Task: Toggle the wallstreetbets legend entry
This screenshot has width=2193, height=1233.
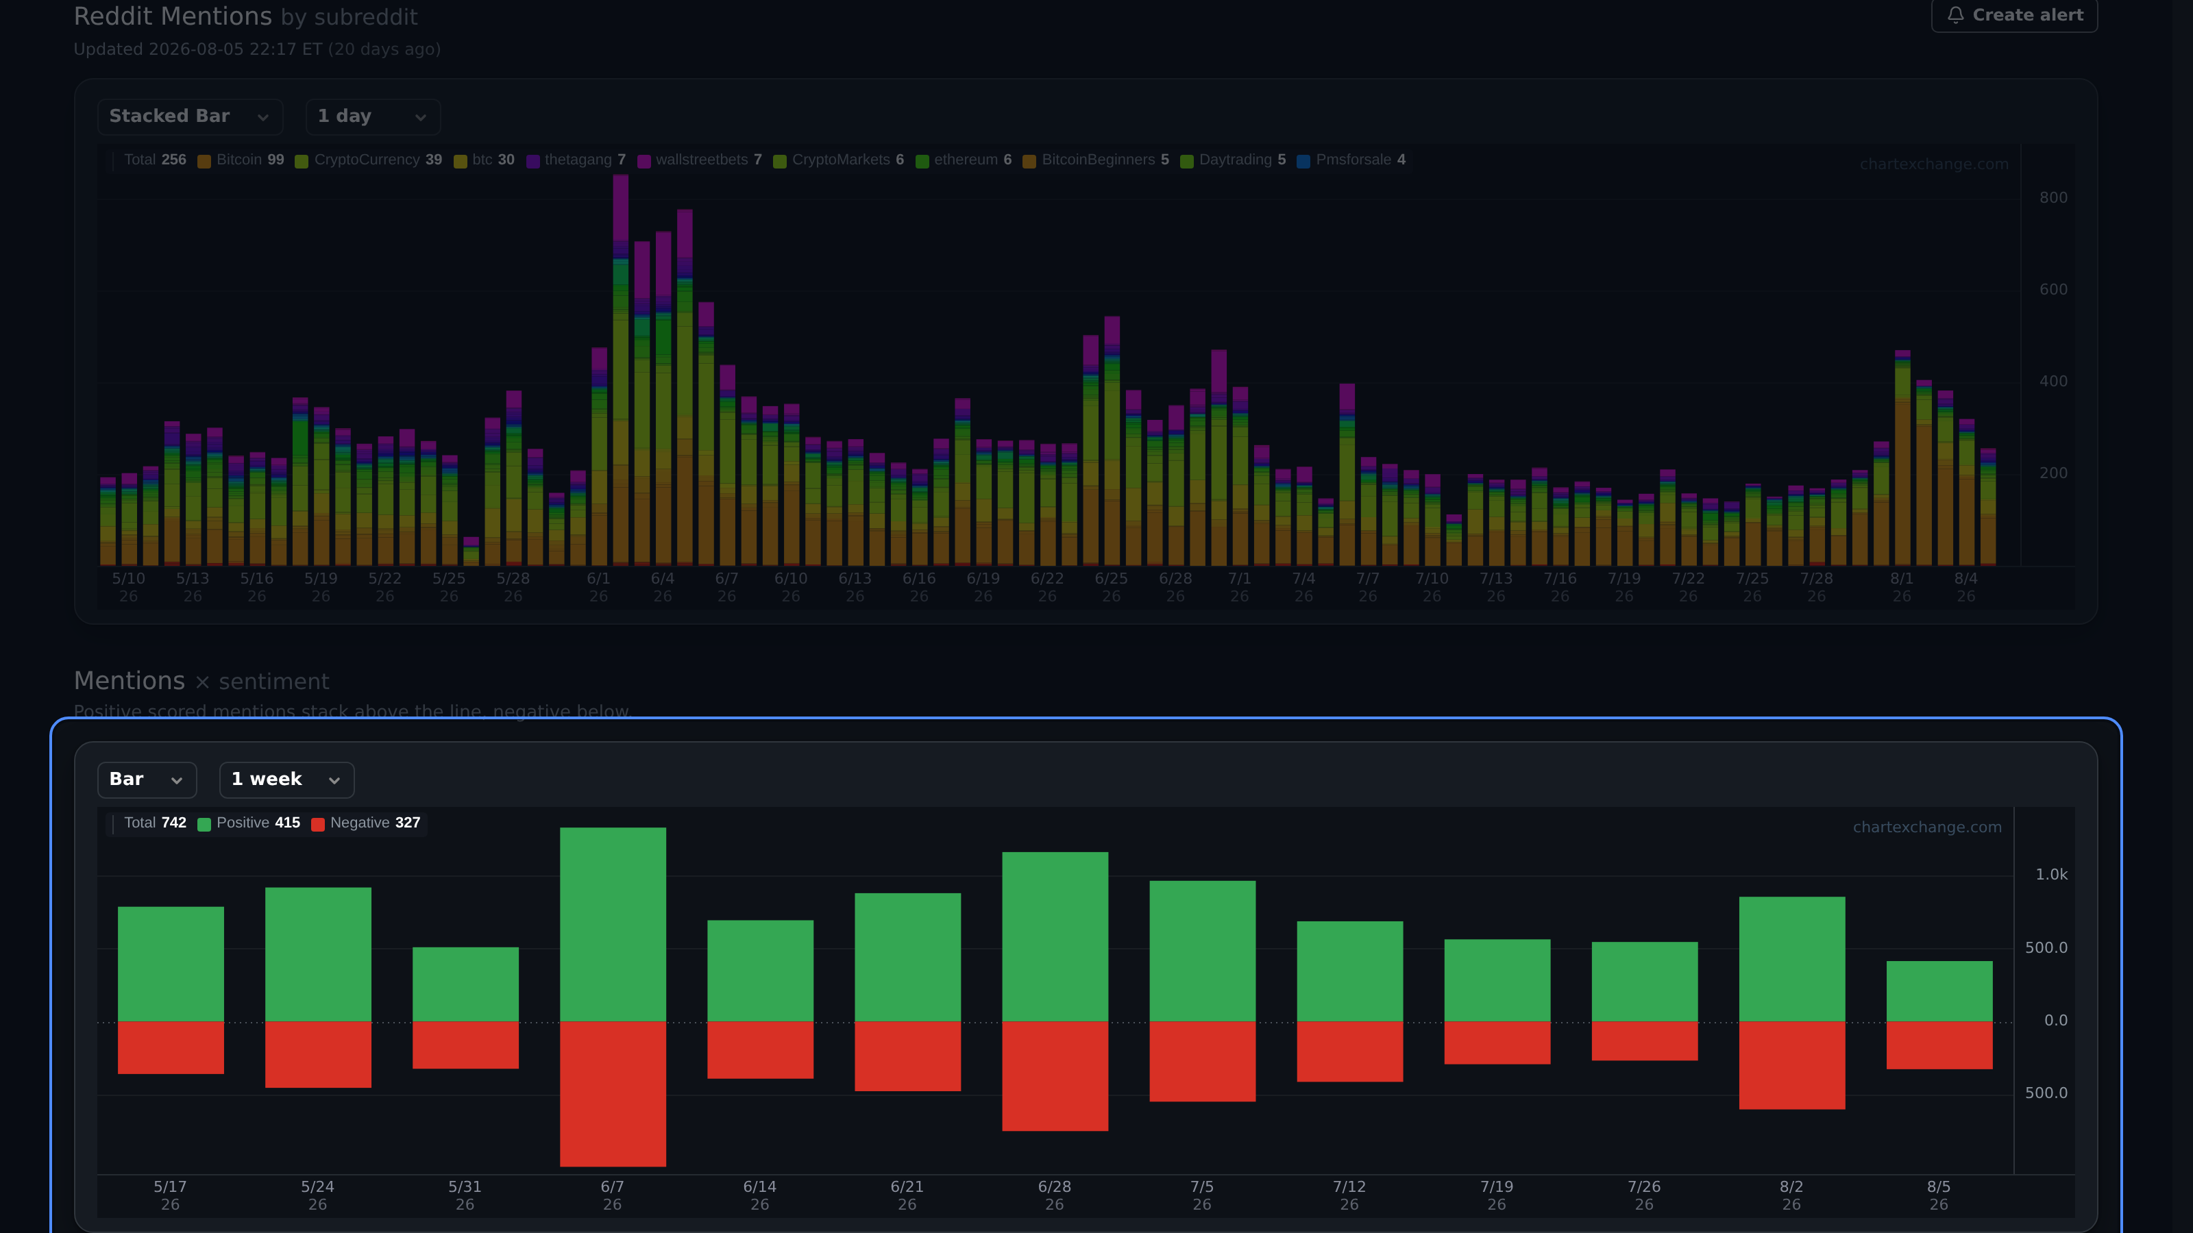Action: pyautogui.click(x=700, y=160)
